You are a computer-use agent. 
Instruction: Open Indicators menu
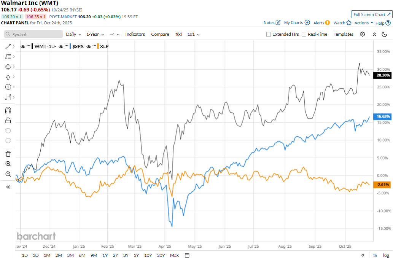(x=135, y=34)
